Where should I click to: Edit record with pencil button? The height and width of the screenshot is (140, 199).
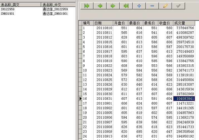coord(165,6)
